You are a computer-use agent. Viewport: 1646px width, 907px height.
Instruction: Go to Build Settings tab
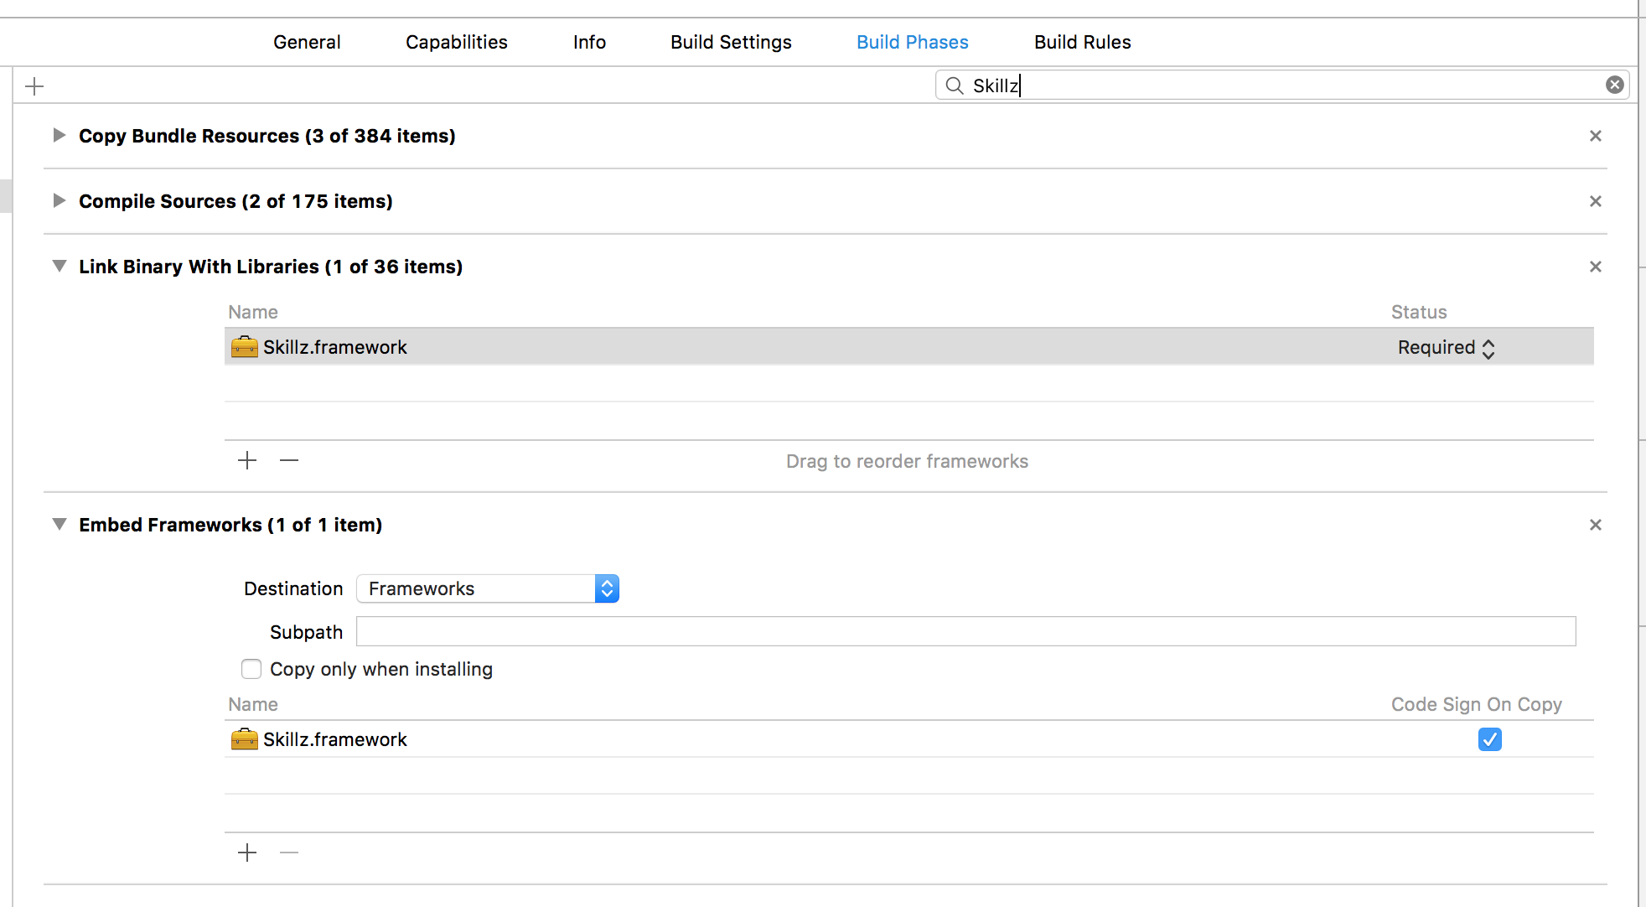[731, 42]
